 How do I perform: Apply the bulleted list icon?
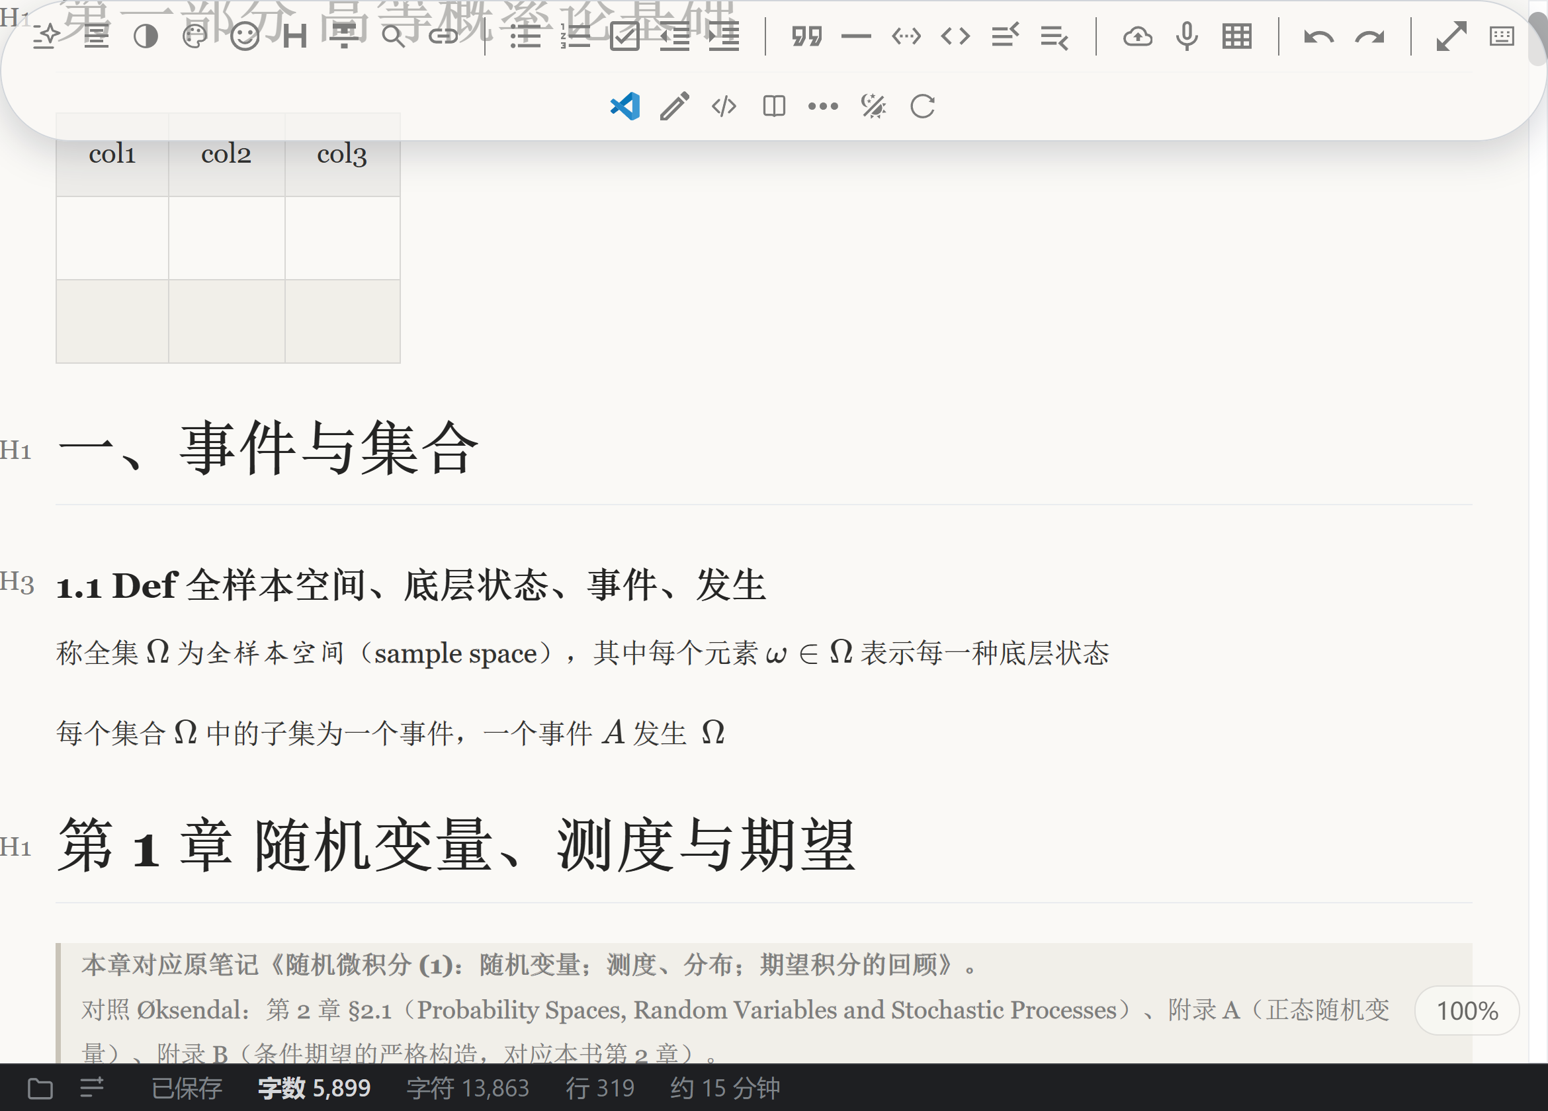(x=525, y=36)
